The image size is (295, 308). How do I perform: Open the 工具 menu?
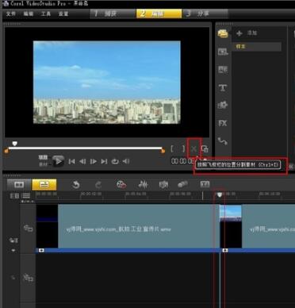46,13
